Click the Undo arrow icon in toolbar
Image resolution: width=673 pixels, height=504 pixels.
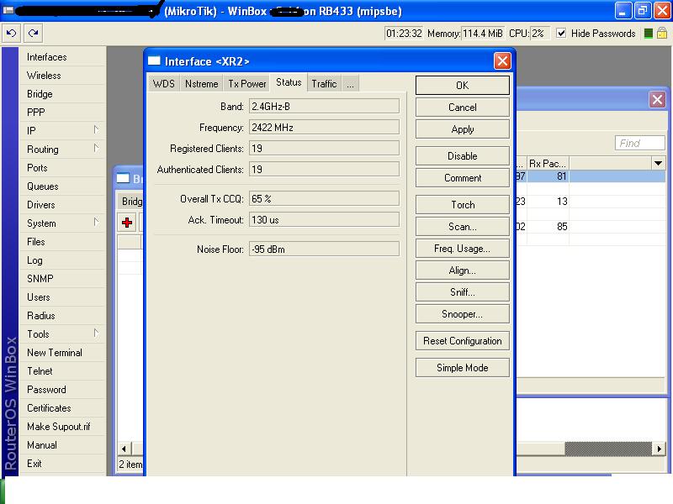tap(12, 34)
